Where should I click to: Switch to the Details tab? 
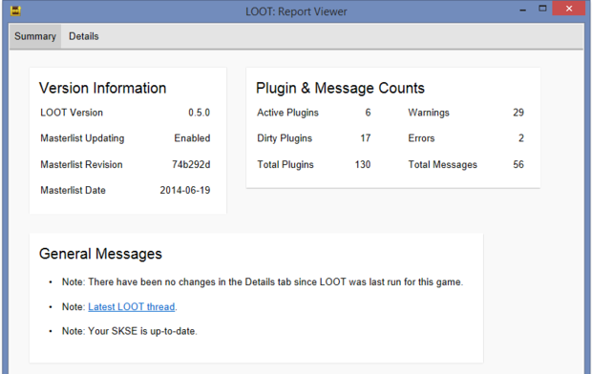click(83, 36)
